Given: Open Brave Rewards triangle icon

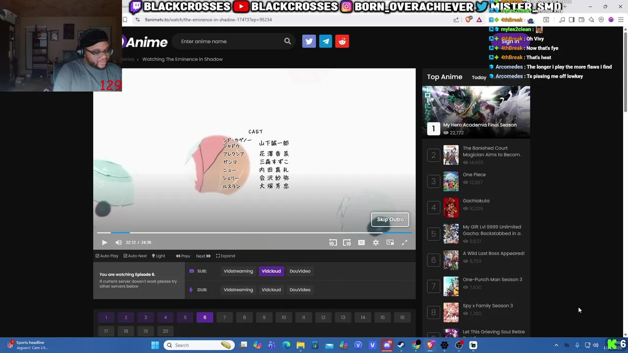Looking at the screenshot, I should (479, 20).
